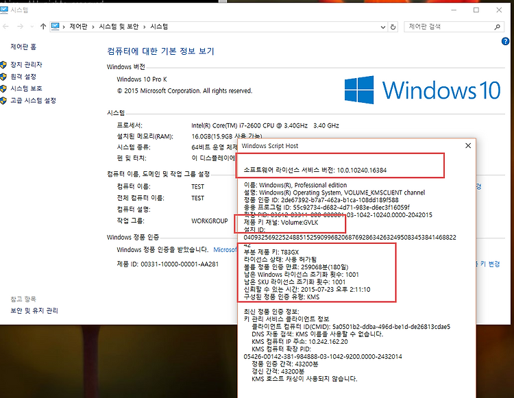Click 시스템 breadcrumb in address bar
514x398 pixels.
point(159,27)
